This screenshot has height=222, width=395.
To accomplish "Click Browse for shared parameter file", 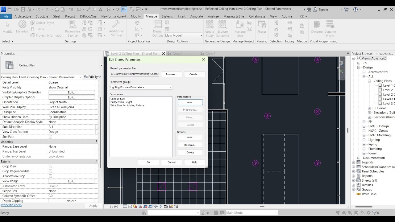I will tap(172, 74).
